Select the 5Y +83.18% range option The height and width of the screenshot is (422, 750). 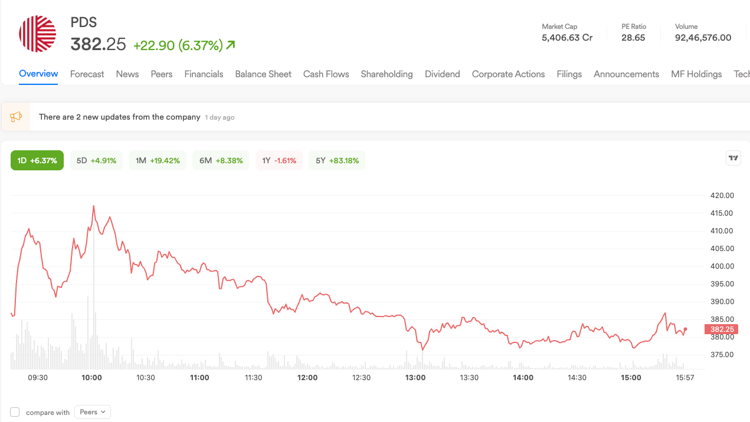(x=337, y=160)
